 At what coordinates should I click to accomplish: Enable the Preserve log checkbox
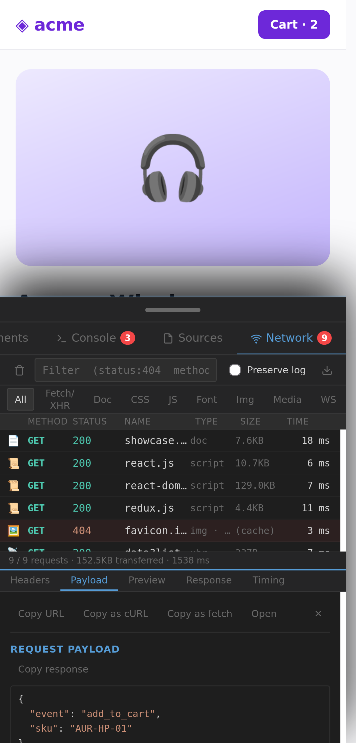[x=235, y=370]
